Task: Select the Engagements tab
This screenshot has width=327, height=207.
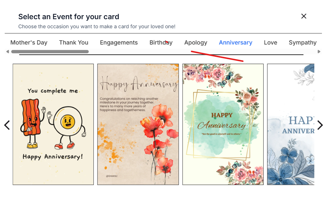Action: 119,42
